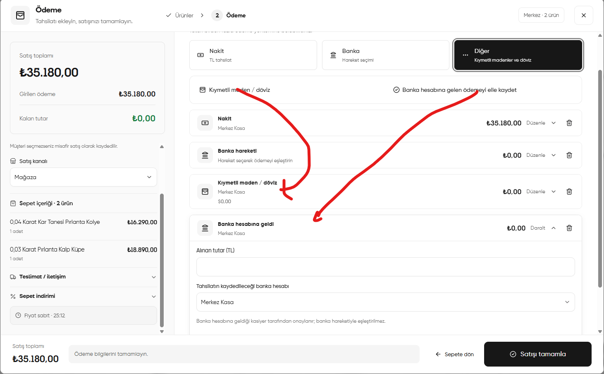Screen dimensions: 604x374
Task: Select the Nakit payment method tab
Action: (x=253, y=55)
